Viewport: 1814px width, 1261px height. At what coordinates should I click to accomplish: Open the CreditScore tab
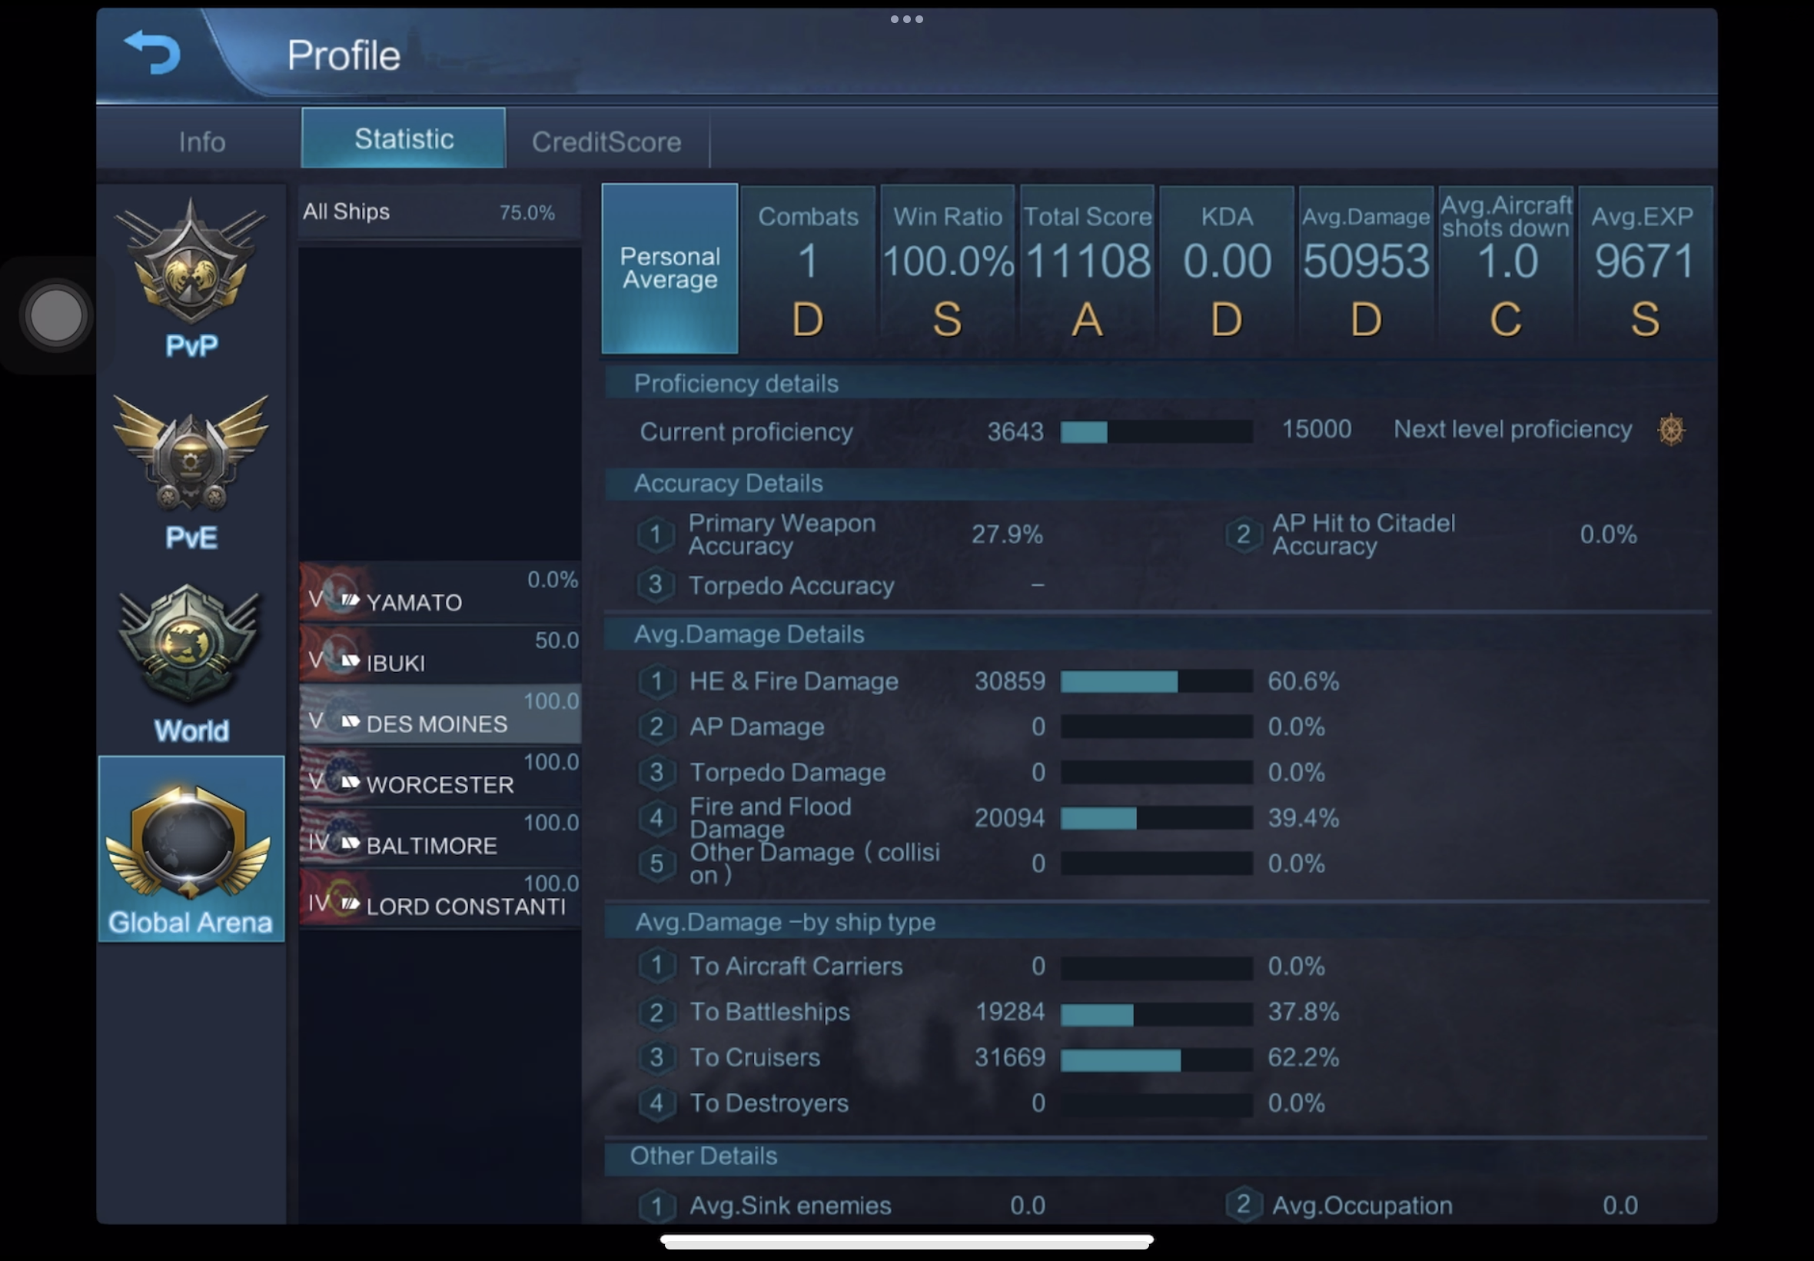coord(606,141)
